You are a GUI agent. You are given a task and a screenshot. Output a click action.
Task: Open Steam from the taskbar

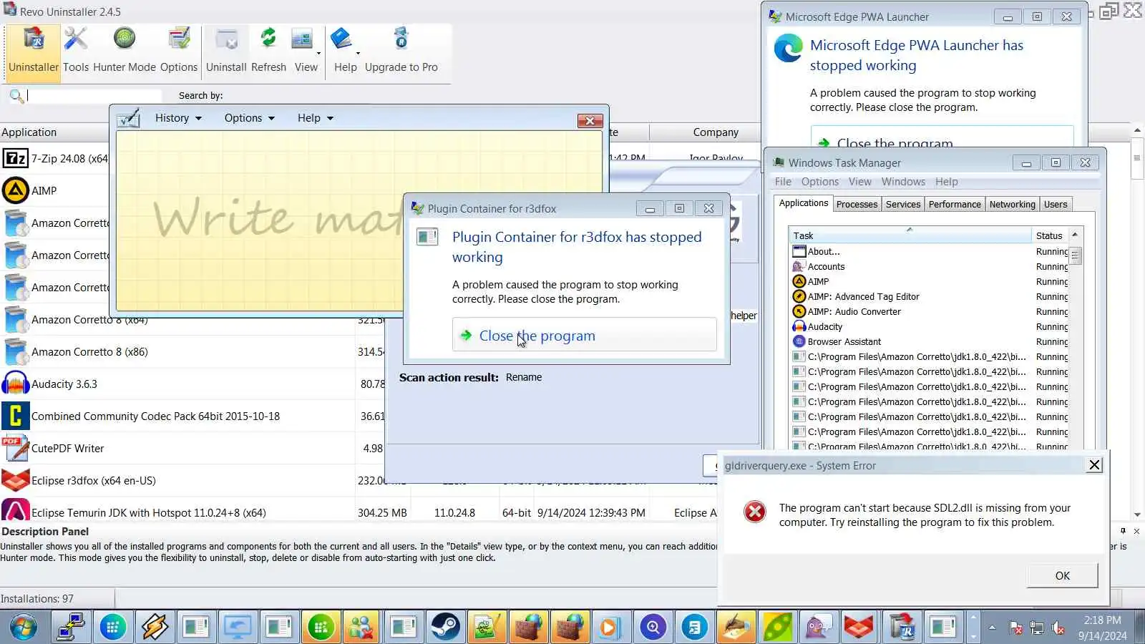445,628
